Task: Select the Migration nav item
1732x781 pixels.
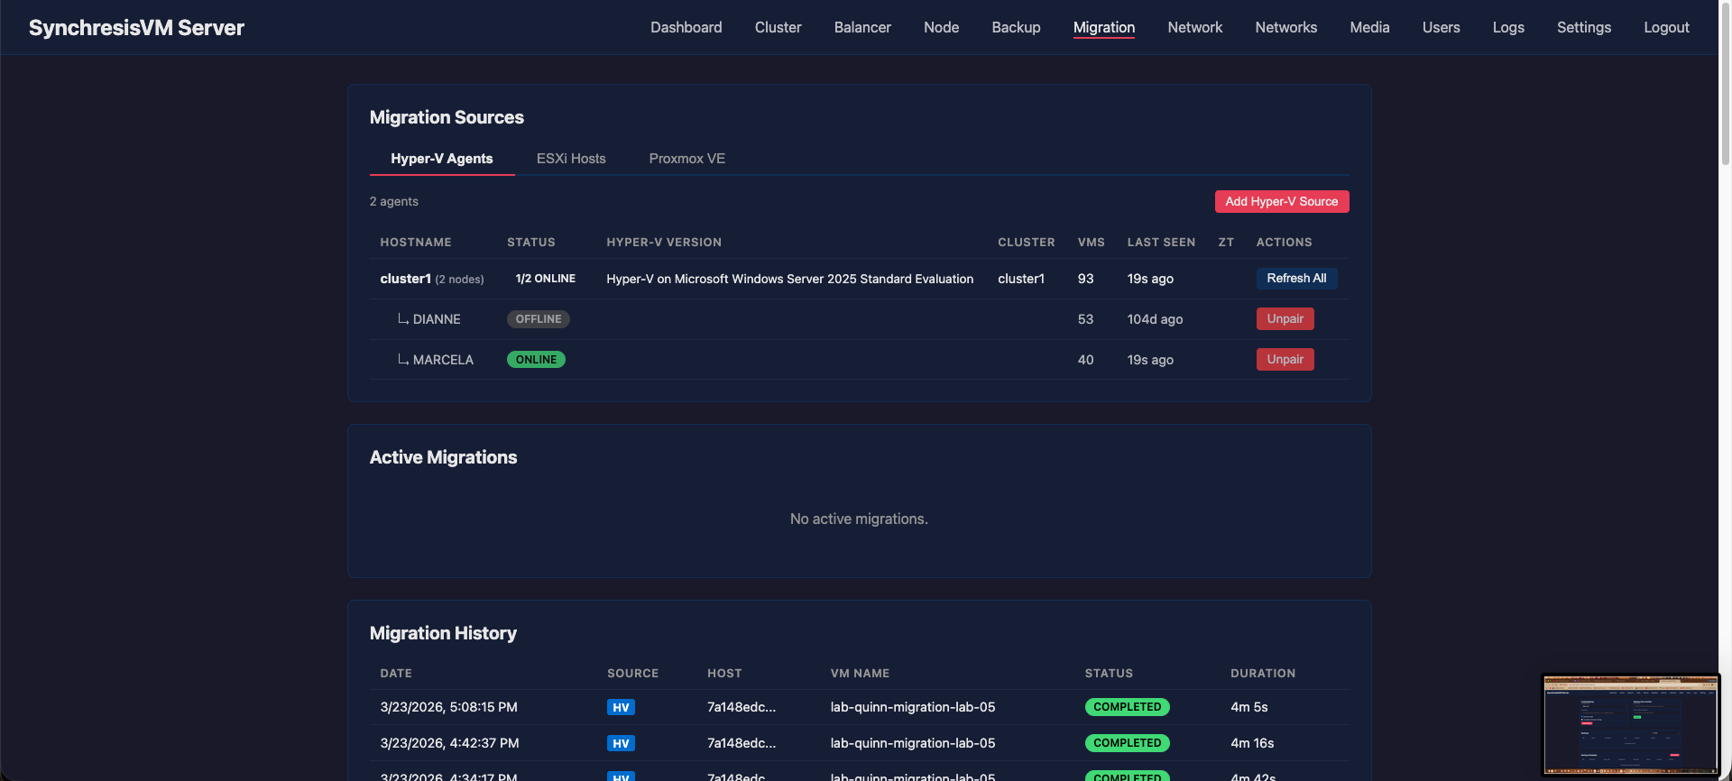Action: click(1104, 27)
